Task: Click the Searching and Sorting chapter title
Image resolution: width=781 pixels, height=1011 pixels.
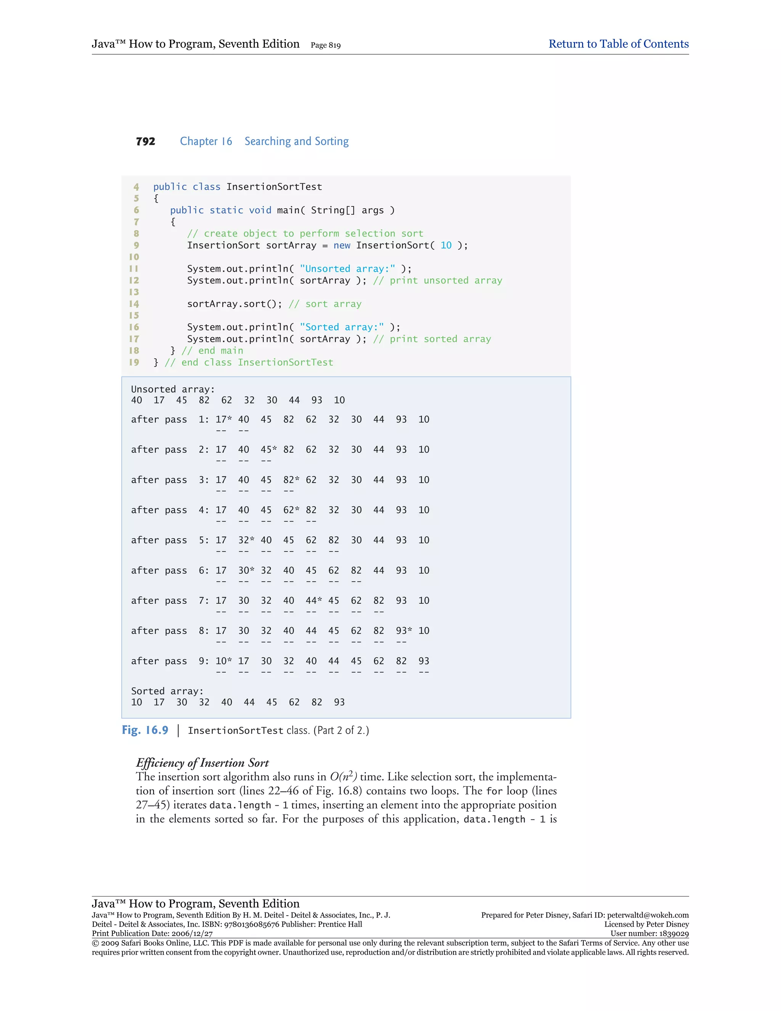Action: 296,141
